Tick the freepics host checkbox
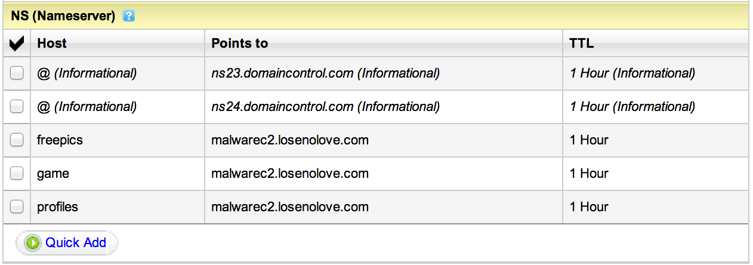The width and height of the screenshot is (753, 265). [x=17, y=140]
